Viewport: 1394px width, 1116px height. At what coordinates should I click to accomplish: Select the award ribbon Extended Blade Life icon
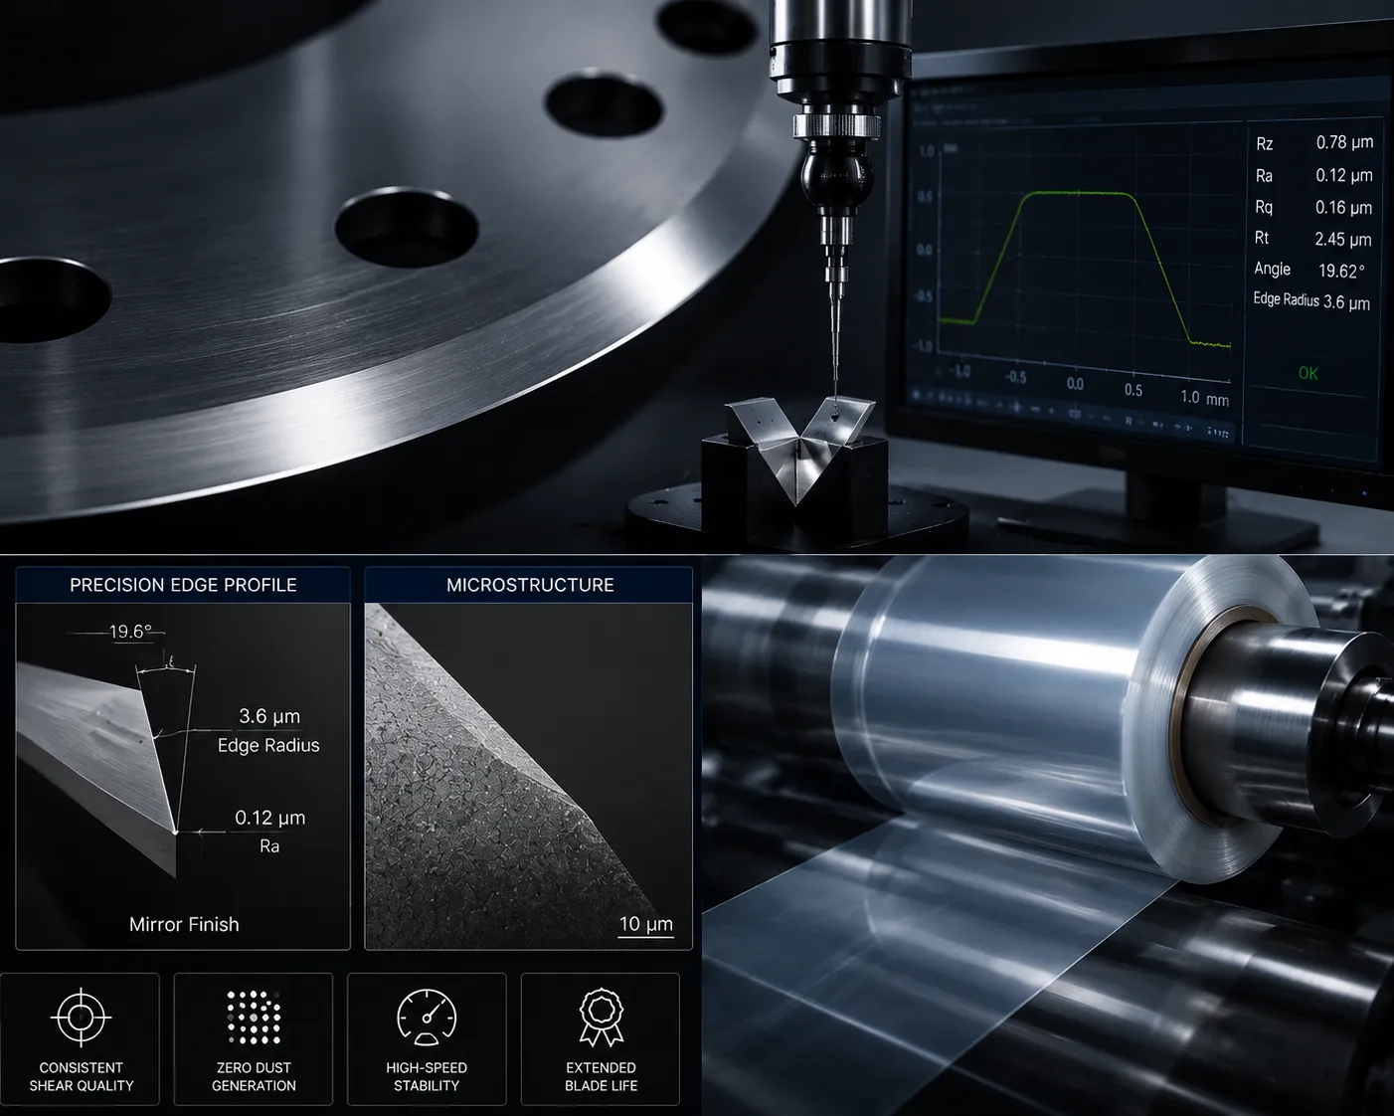[x=601, y=1018]
